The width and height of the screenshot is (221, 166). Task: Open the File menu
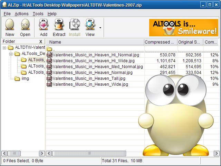7,14
